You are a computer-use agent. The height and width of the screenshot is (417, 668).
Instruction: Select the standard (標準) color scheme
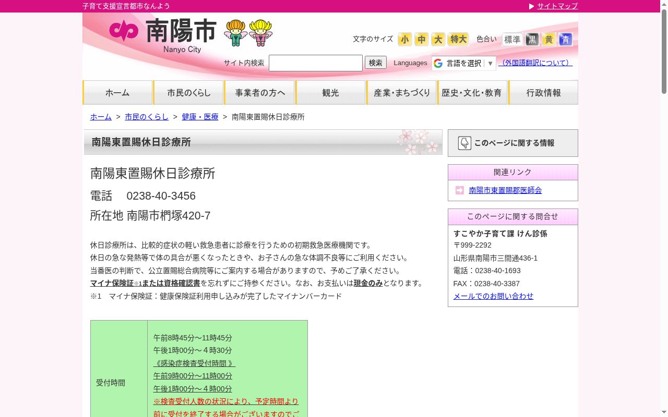[x=512, y=40]
